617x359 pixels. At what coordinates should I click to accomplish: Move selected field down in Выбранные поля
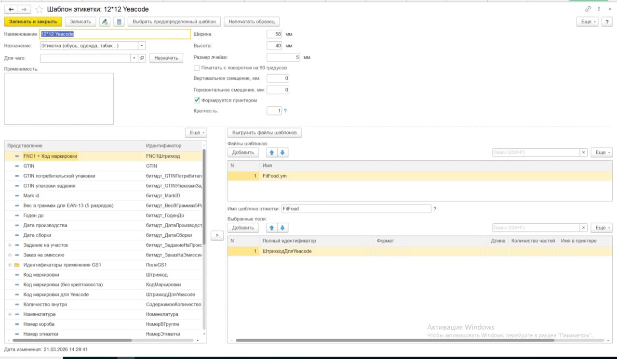(282, 228)
